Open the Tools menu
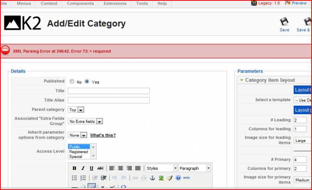This screenshot has width=312, height=190. tap(142, 3)
